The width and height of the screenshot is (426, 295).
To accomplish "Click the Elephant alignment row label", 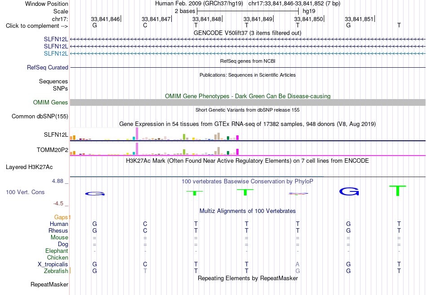I will coord(57,251).
